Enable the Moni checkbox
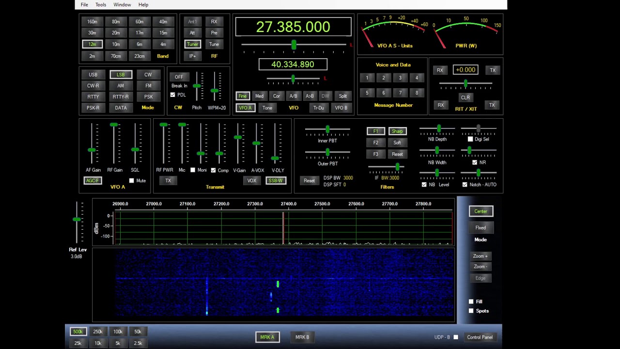 tap(193, 170)
